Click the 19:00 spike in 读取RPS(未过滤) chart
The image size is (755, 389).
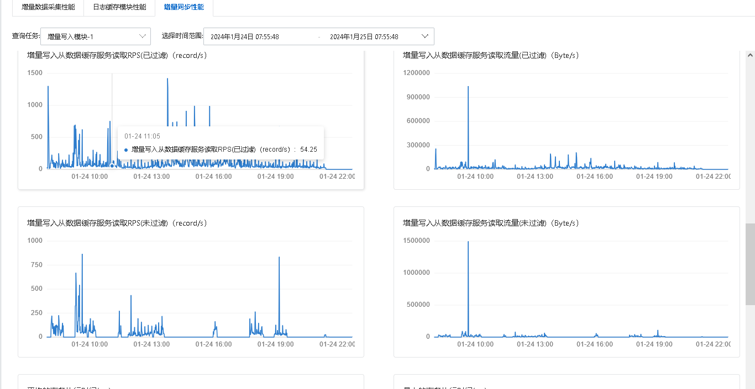pyautogui.click(x=279, y=258)
